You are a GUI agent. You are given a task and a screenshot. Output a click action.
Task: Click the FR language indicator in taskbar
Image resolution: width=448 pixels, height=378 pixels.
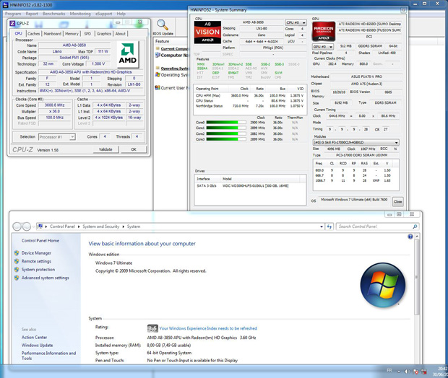(389, 370)
